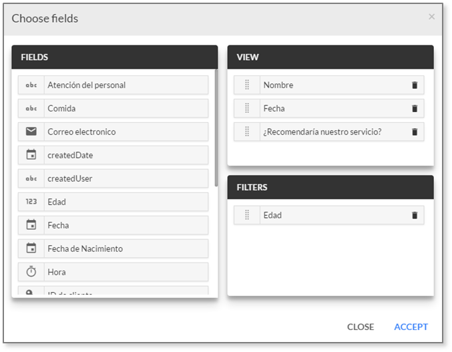The image size is (452, 352).
Task: Click the drag handle next to Fecha in View
Action: tap(247, 108)
